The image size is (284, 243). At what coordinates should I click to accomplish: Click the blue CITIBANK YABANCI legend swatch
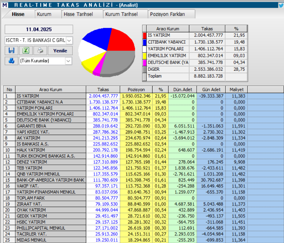click(145, 42)
